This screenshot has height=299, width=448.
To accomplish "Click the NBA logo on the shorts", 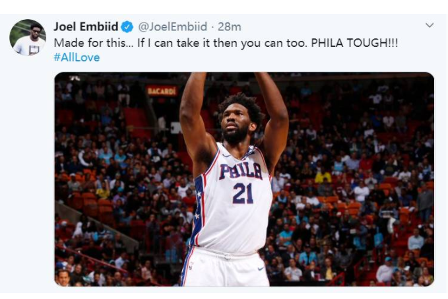I will tap(191, 265).
